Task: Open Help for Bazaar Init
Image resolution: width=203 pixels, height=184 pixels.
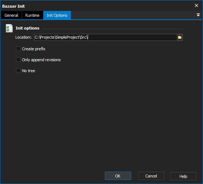Action: pos(183,176)
